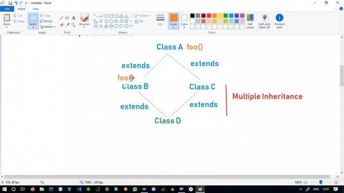
Task: Pick the red color swatch
Action: [x=209, y=16]
